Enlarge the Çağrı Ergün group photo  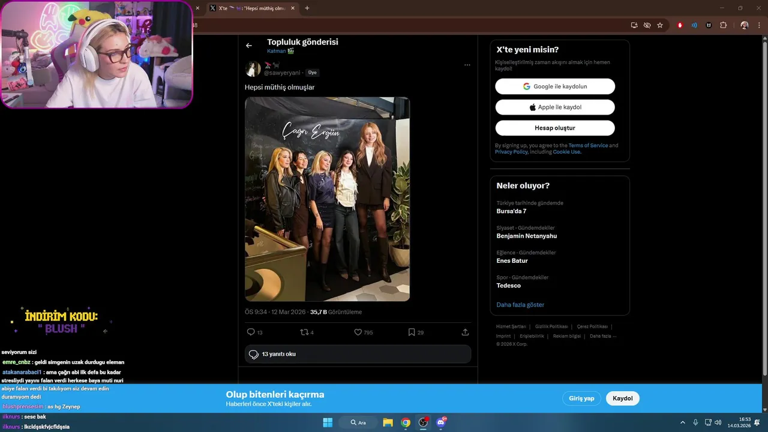327,199
